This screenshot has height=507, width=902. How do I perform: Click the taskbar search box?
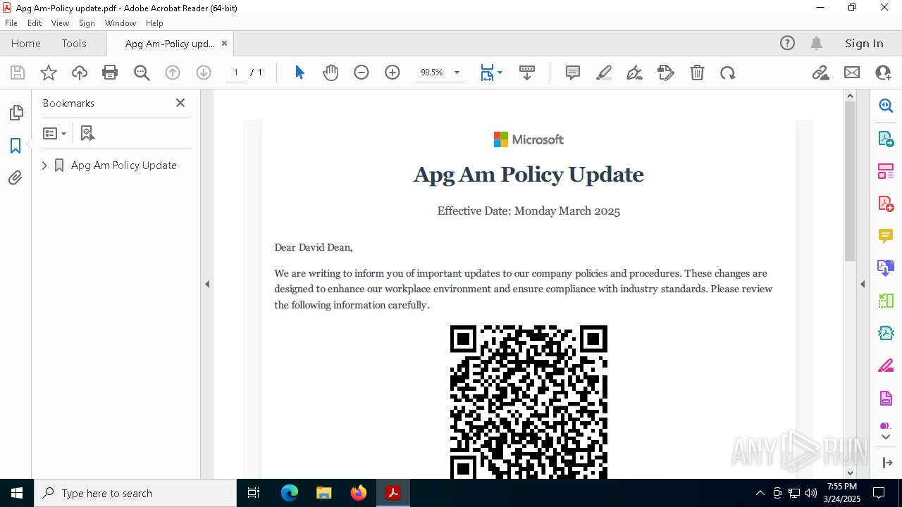point(135,493)
